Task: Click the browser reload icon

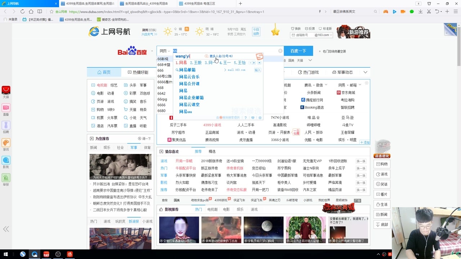Action: tap(22, 12)
